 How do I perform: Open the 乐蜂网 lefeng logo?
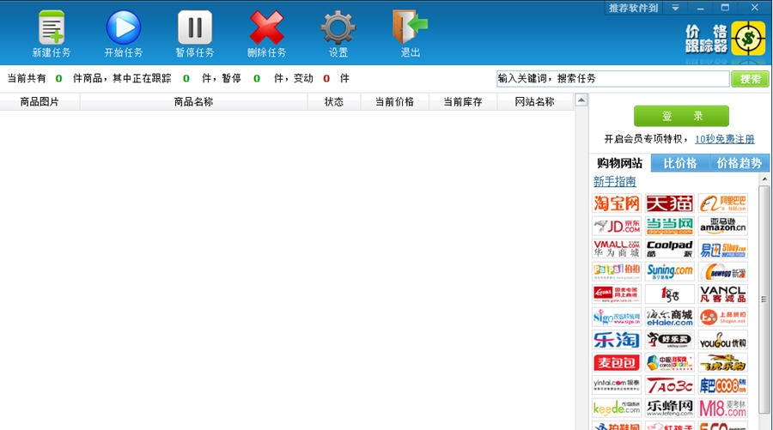669,408
